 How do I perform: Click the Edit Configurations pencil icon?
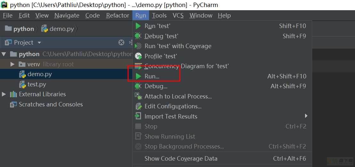pyautogui.click(x=138, y=106)
